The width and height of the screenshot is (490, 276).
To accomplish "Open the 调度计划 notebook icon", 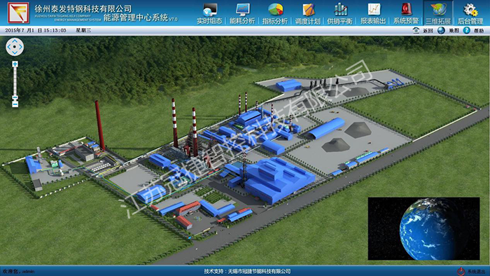I will 308,10.
